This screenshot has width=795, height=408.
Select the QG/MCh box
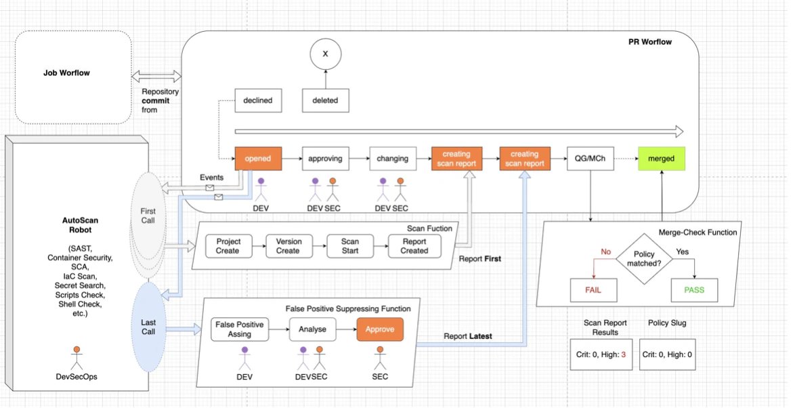590,159
